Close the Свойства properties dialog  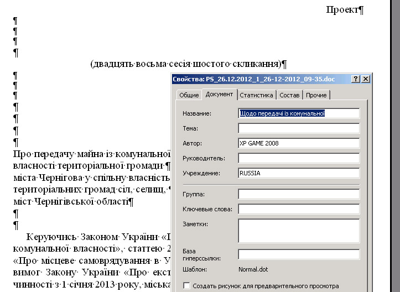tap(366, 79)
